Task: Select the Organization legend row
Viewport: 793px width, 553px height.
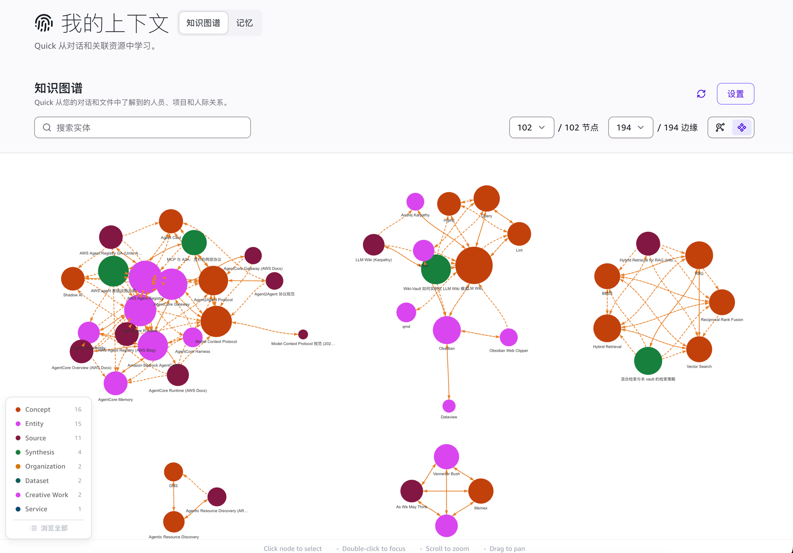Action: coord(48,466)
